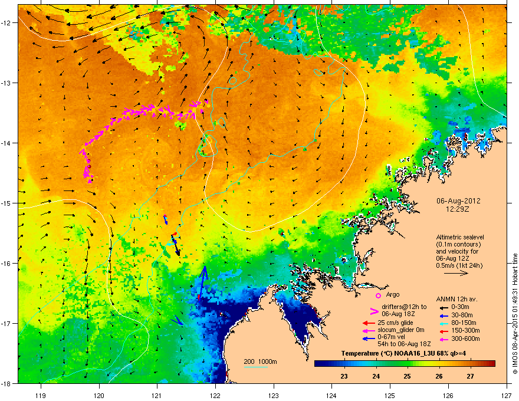The image size is (519, 401).
Task: Click color bar tick label 27
Action: click(471, 376)
